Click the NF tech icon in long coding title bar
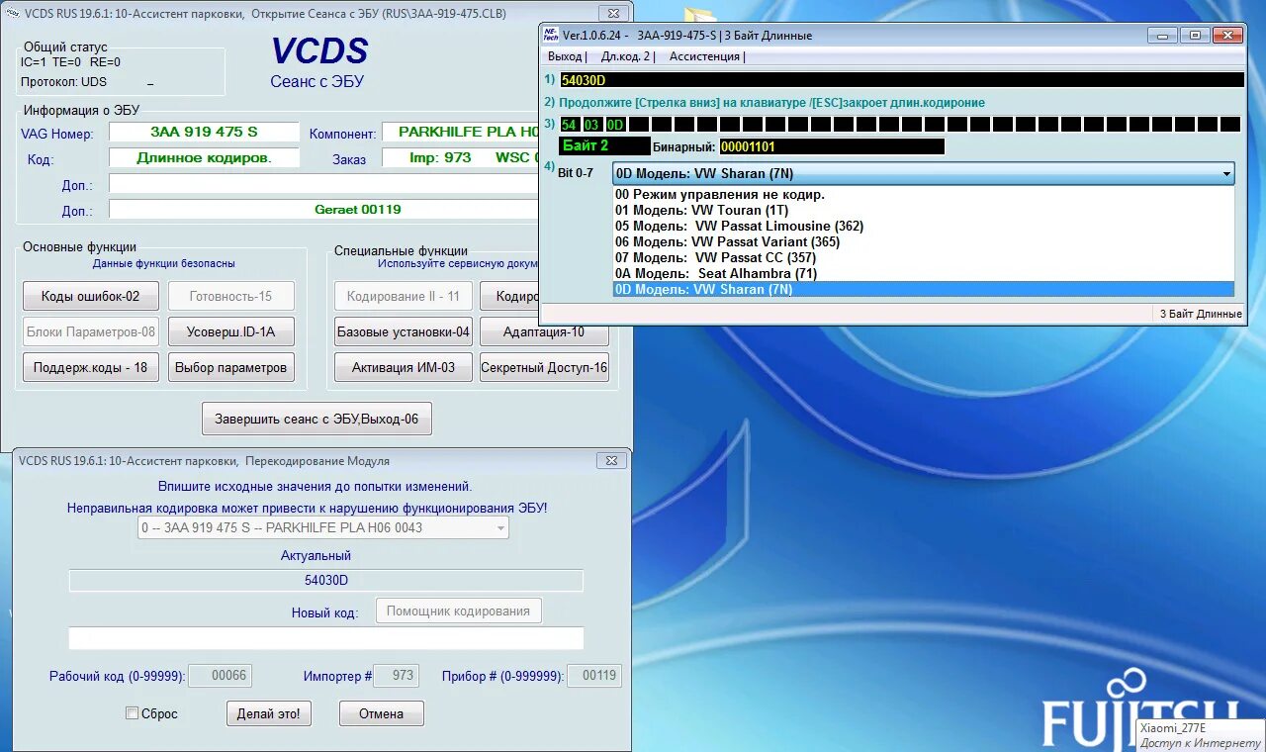This screenshot has width=1266, height=752. (551, 35)
